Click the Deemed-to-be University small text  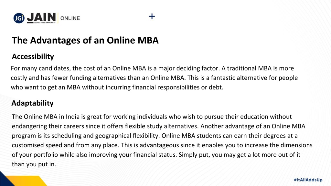[x=45, y=23]
